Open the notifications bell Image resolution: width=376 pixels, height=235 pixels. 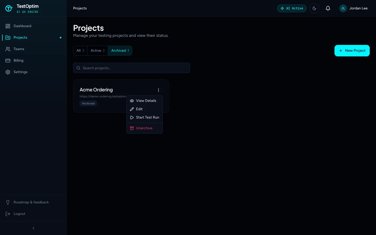click(328, 8)
